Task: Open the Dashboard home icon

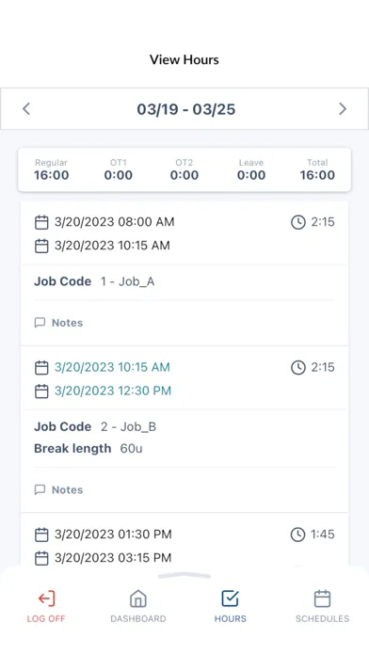Action: (x=138, y=599)
